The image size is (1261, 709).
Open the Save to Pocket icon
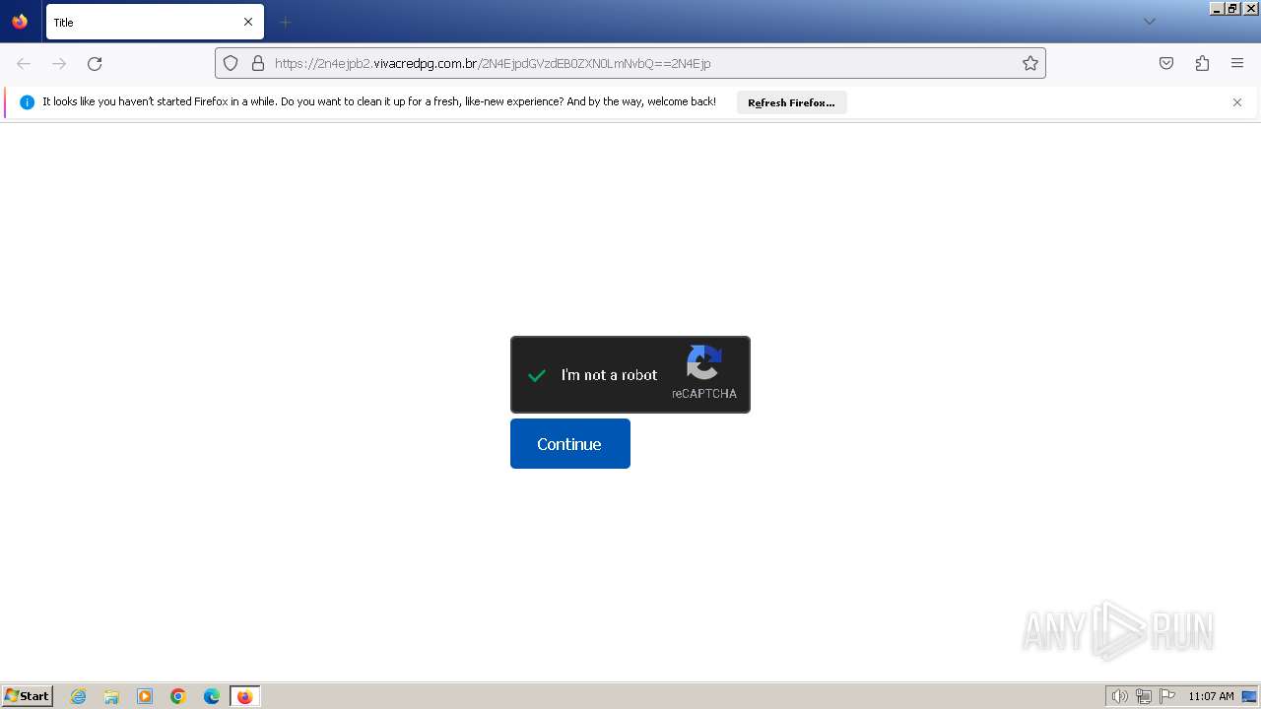coord(1166,63)
